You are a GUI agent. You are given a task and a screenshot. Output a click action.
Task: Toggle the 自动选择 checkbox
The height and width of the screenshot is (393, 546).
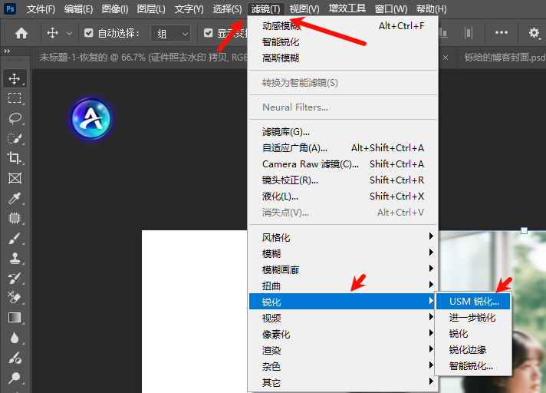pyautogui.click(x=88, y=33)
